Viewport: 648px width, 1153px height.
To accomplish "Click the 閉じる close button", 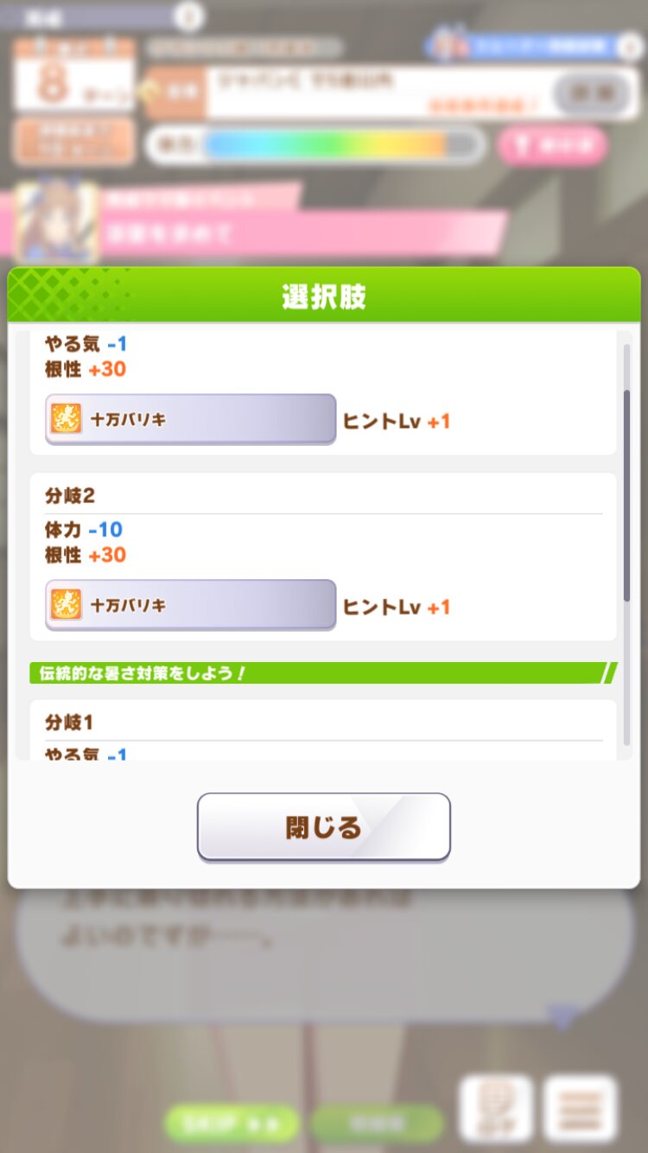I will [323, 827].
